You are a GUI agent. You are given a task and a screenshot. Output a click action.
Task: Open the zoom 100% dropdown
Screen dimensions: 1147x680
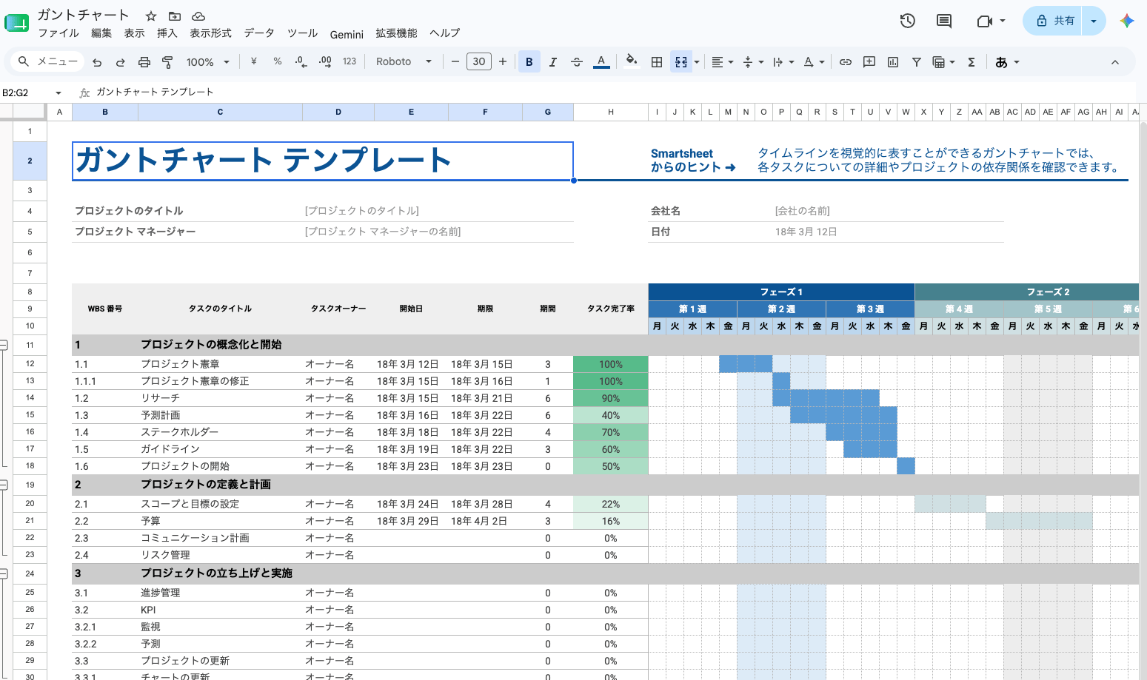click(x=208, y=62)
